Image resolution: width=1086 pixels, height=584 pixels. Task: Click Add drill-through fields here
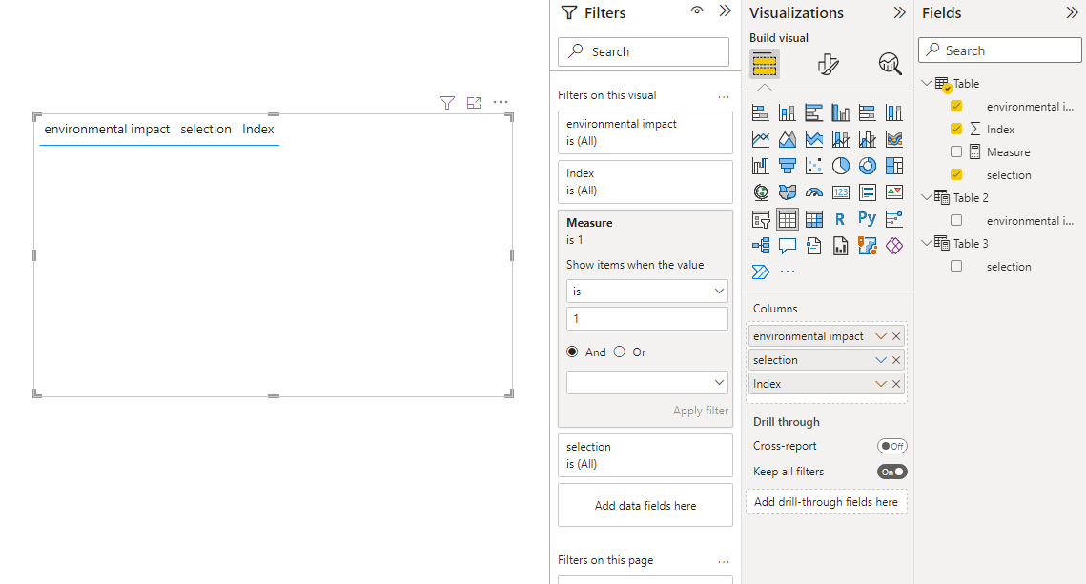[827, 502]
